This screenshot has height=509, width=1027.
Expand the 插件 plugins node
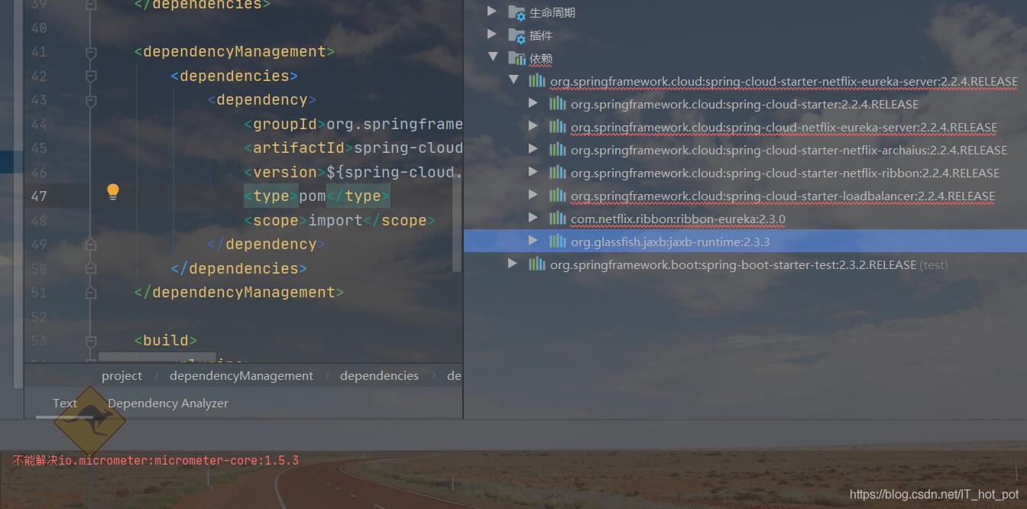click(x=492, y=34)
